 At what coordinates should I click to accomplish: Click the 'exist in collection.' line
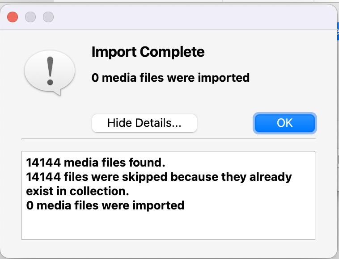[77, 191]
